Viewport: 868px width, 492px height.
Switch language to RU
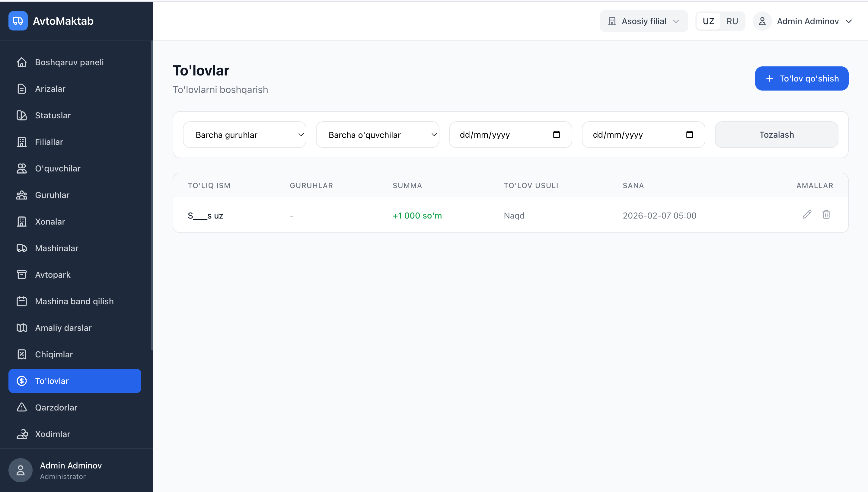pos(732,21)
